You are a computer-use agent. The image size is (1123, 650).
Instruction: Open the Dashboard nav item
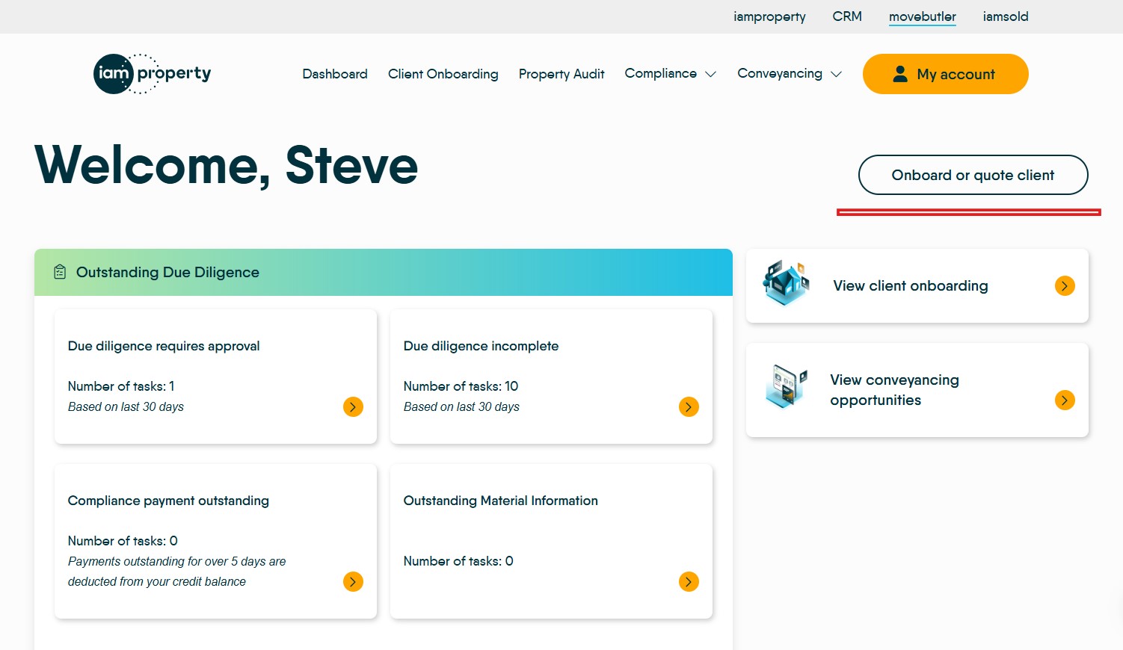335,74
